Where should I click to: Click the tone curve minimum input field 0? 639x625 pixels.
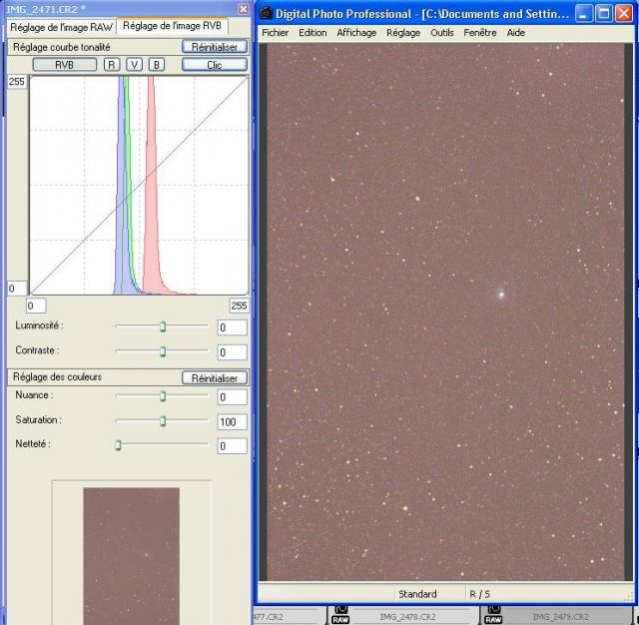coord(36,306)
